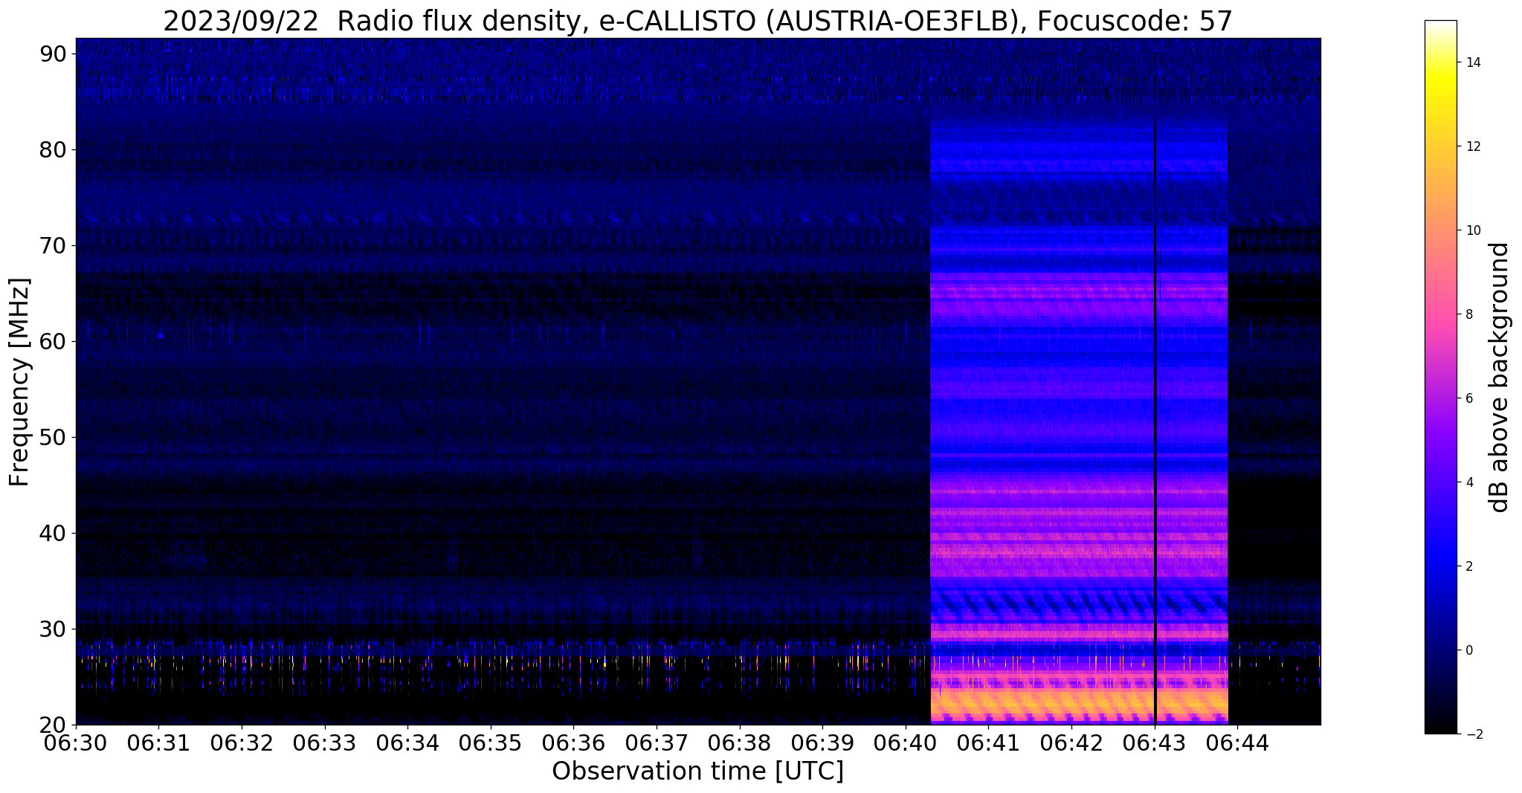The height and width of the screenshot is (793, 1522).
Task: Click the 06:36 time tick label
Action: pyautogui.click(x=573, y=744)
